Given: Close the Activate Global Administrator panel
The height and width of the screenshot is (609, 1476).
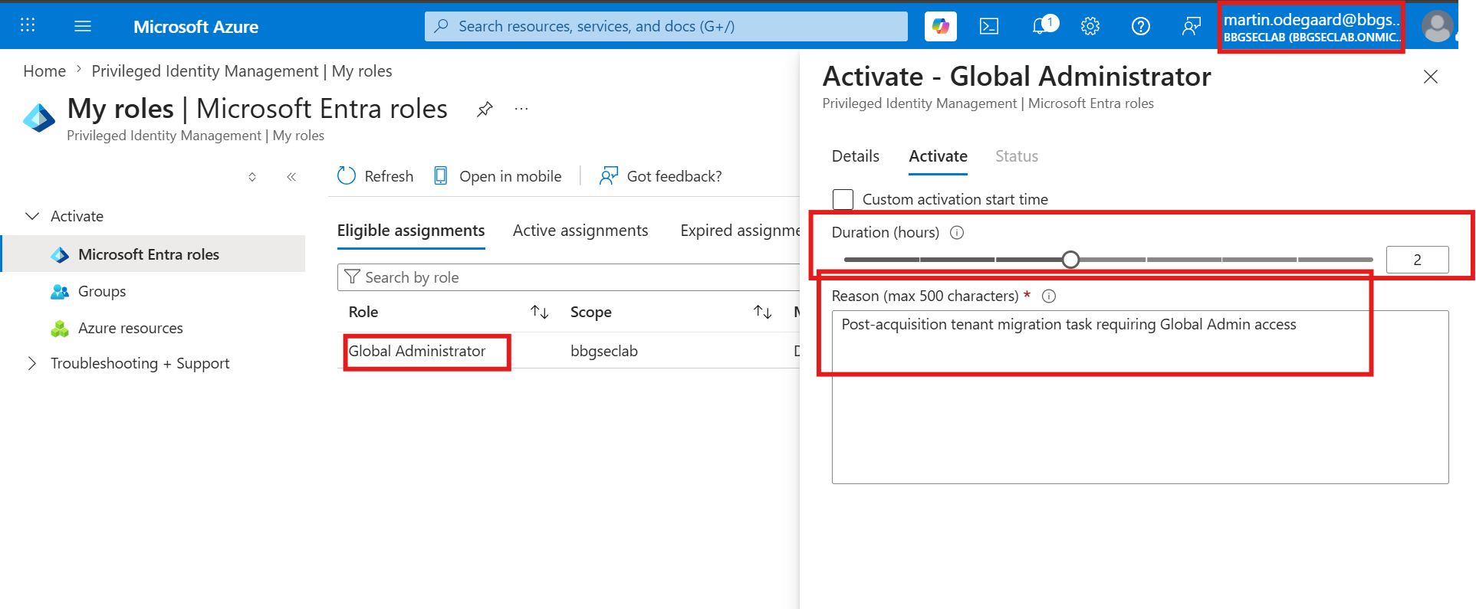Looking at the screenshot, I should tap(1431, 77).
